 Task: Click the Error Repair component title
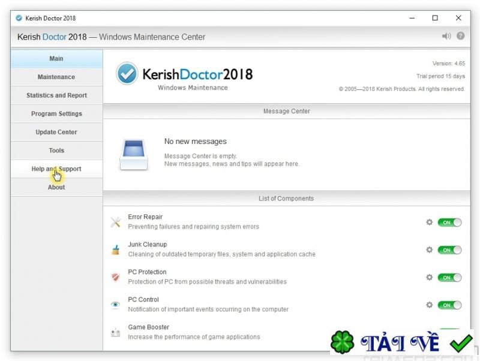(145, 216)
